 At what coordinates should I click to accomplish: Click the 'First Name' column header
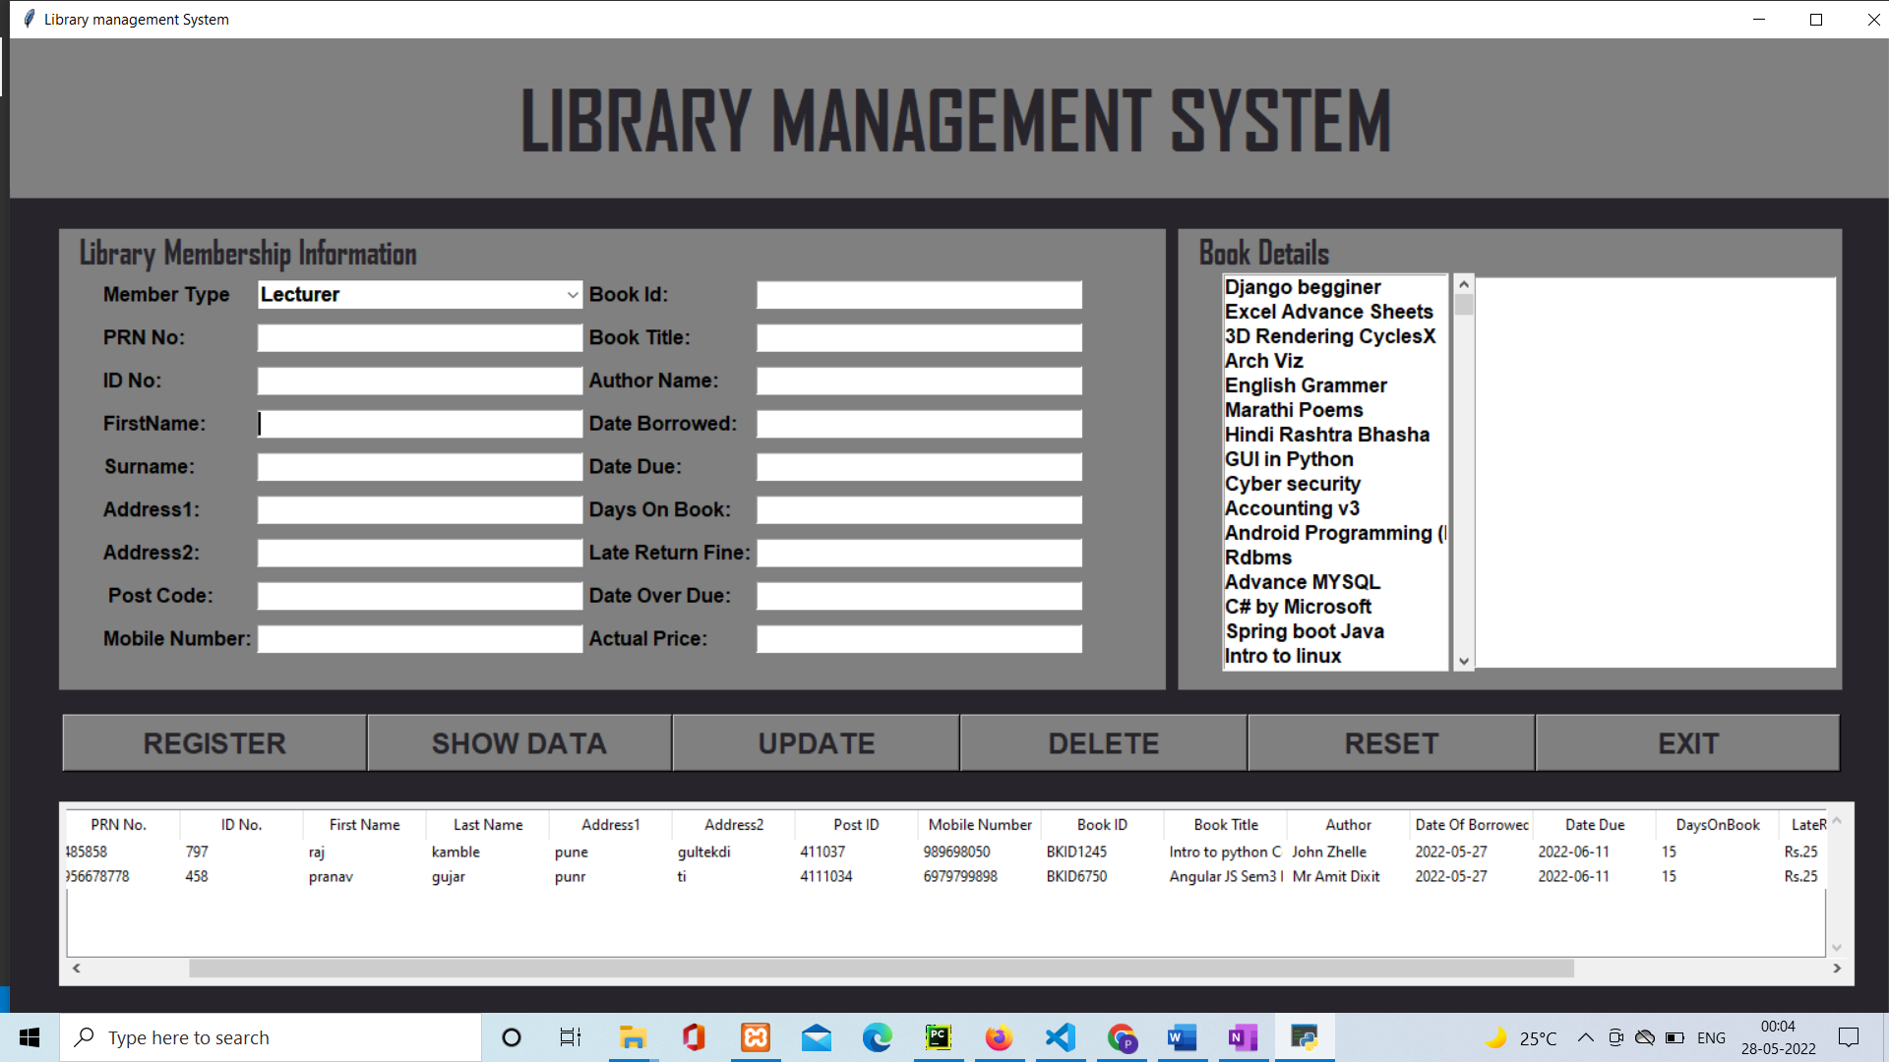click(x=364, y=825)
